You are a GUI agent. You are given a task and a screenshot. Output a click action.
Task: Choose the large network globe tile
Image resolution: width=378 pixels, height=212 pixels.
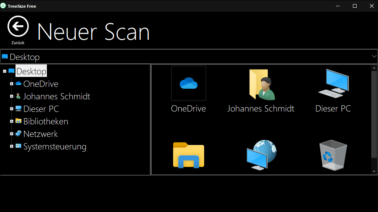pos(261,155)
